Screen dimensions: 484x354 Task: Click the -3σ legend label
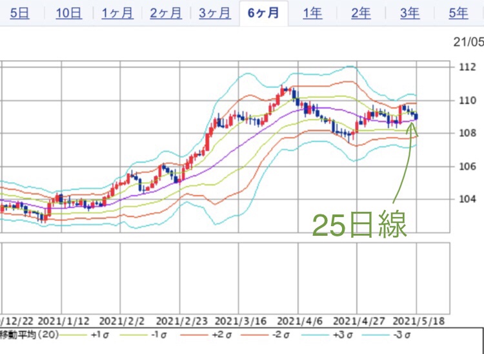(402, 335)
